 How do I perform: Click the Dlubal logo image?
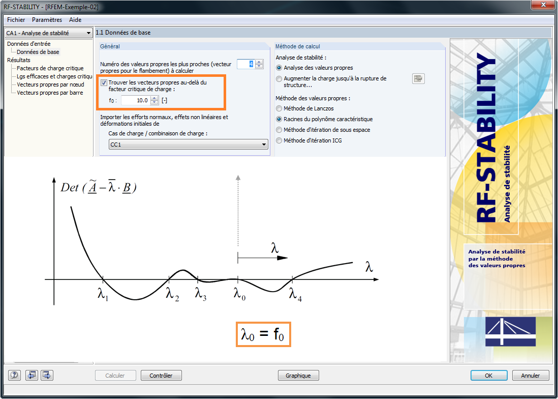510,331
